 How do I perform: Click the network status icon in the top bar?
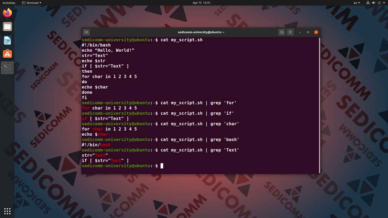click(368, 3)
